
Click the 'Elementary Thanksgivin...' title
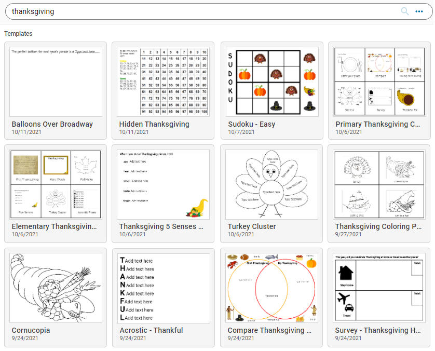click(55, 226)
